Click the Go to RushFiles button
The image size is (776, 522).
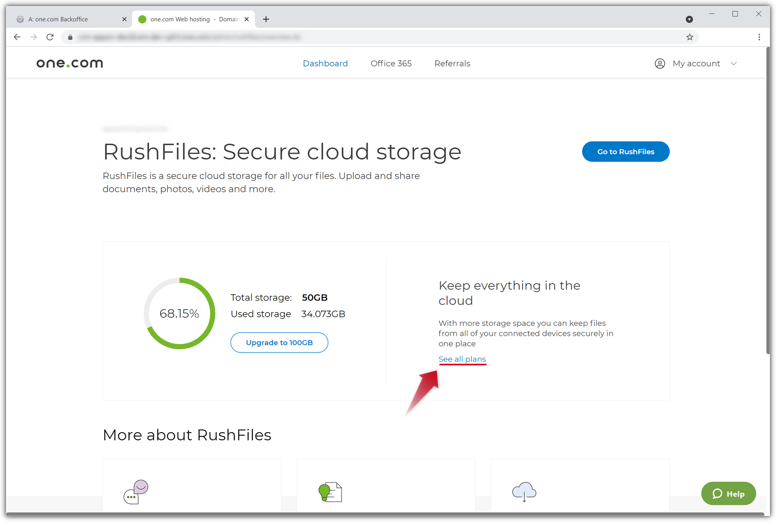coord(625,151)
